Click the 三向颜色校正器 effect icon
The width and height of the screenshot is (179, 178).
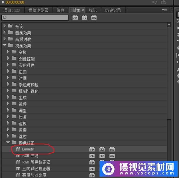pos(18,169)
